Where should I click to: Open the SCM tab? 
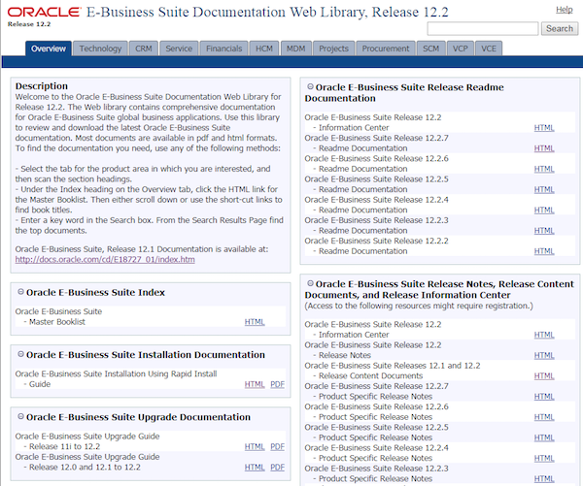(430, 49)
